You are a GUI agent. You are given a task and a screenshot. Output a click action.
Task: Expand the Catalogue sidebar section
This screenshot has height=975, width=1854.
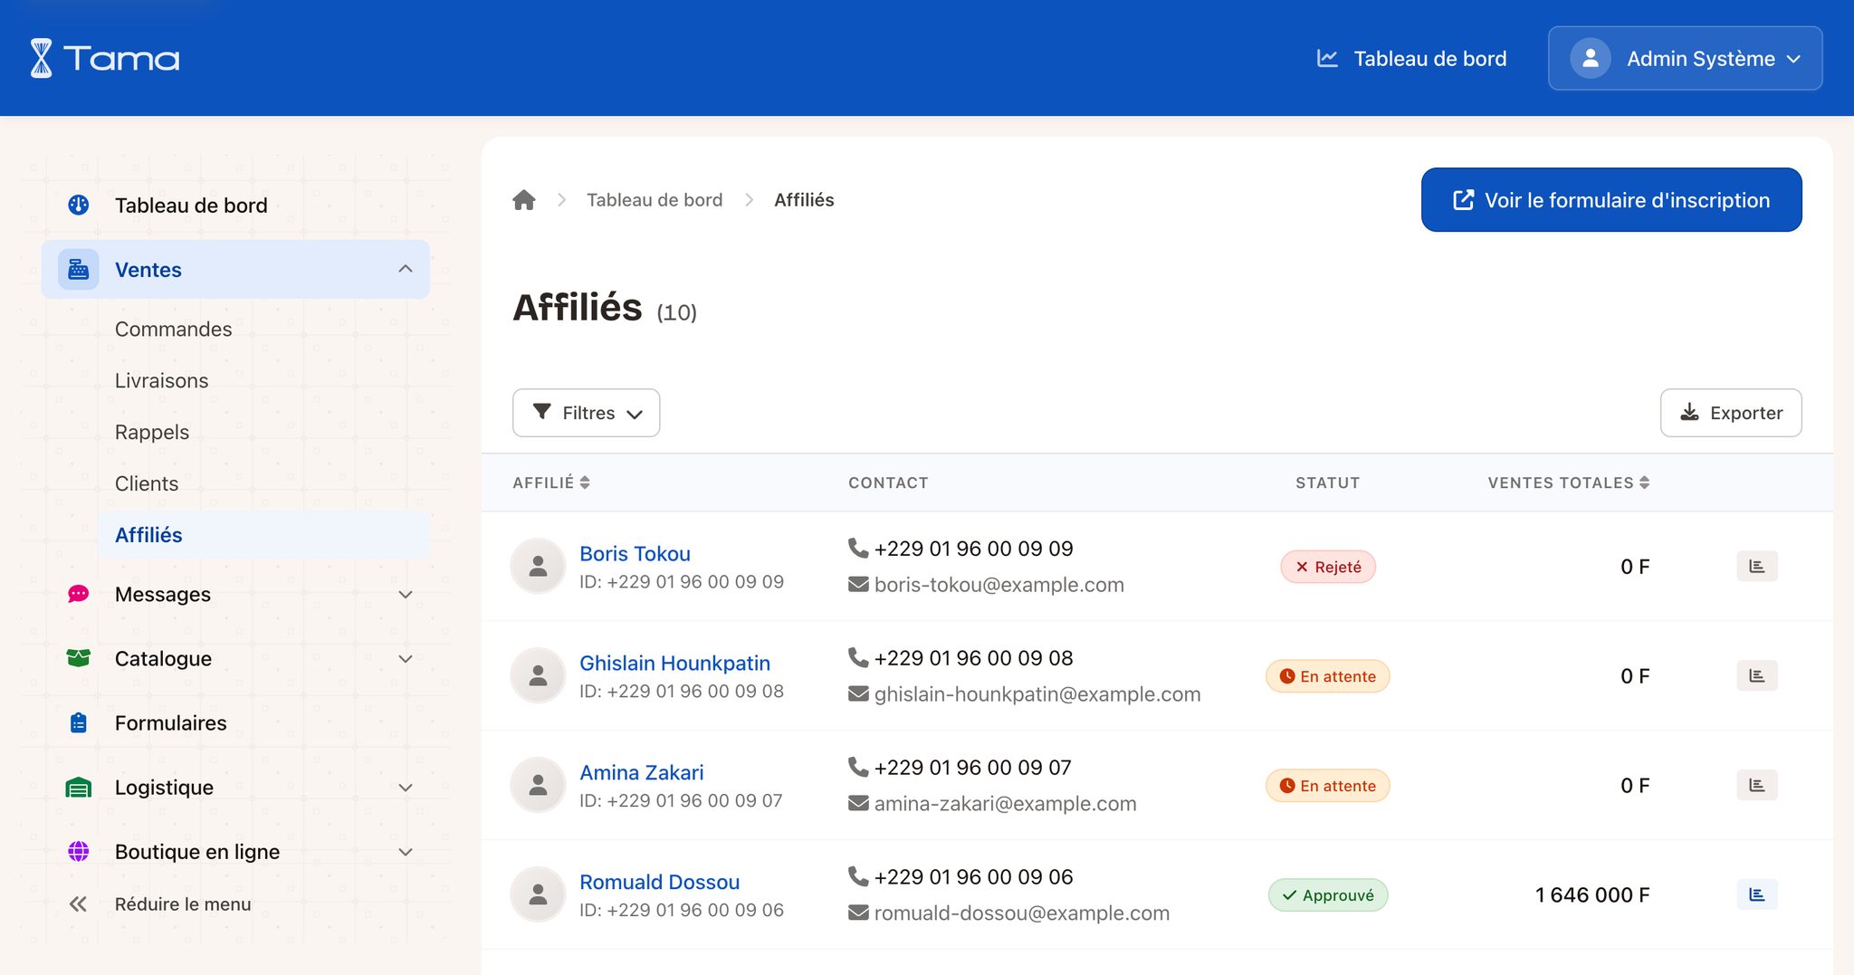tap(406, 659)
